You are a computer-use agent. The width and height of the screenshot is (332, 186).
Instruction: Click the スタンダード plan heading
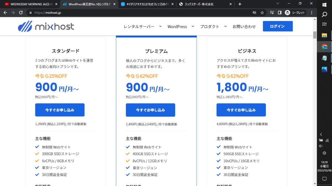point(66,51)
